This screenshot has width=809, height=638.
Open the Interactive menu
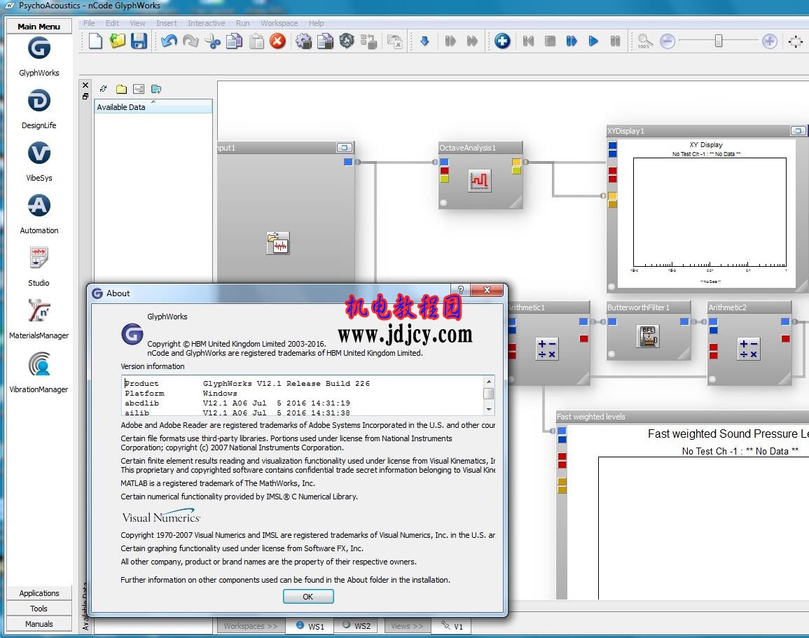207,23
